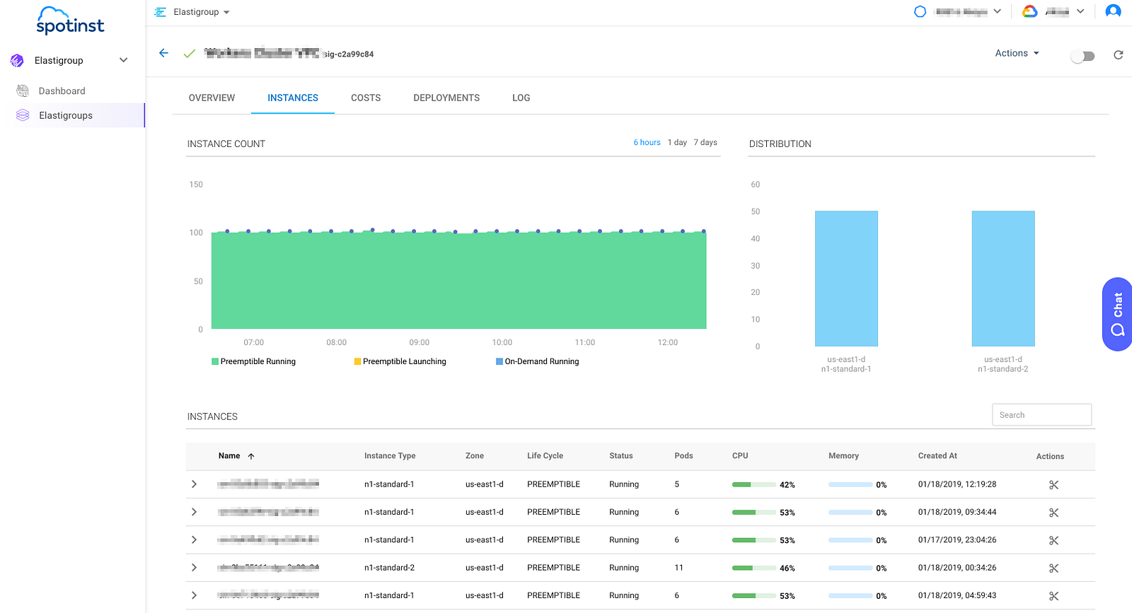Image resolution: width=1132 pixels, height=613 pixels.
Task: Expand the first instance row
Action: pyautogui.click(x=194, y=484)
